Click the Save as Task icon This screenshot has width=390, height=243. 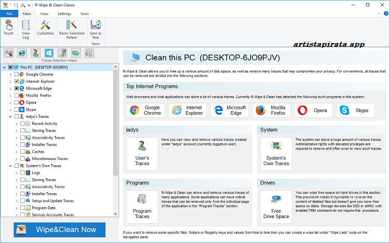(x=96, y=29)
